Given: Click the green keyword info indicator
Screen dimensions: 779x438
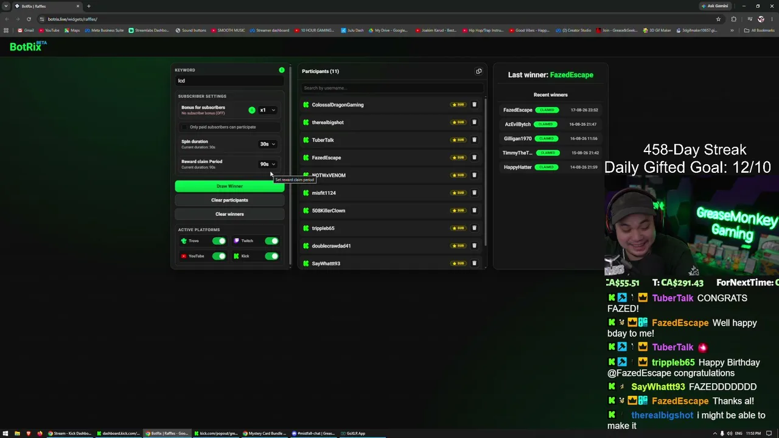Looking at the screenshot, I should (x=282, y=71).
